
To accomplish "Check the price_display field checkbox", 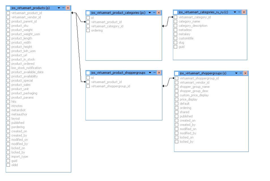I will pos(177,99).
